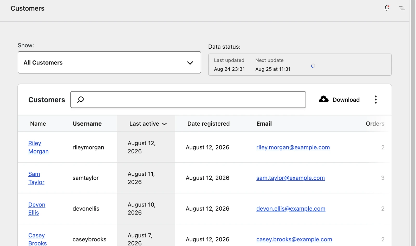Image resolution: width=416 pixels, height=246 pixels.
Task: Click last active date August 11, 2026
Action: click(x=141, y=178)
